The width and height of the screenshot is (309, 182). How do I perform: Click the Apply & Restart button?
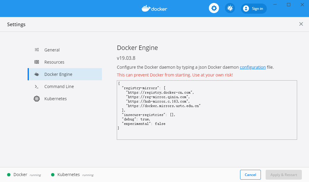point(283,175)
